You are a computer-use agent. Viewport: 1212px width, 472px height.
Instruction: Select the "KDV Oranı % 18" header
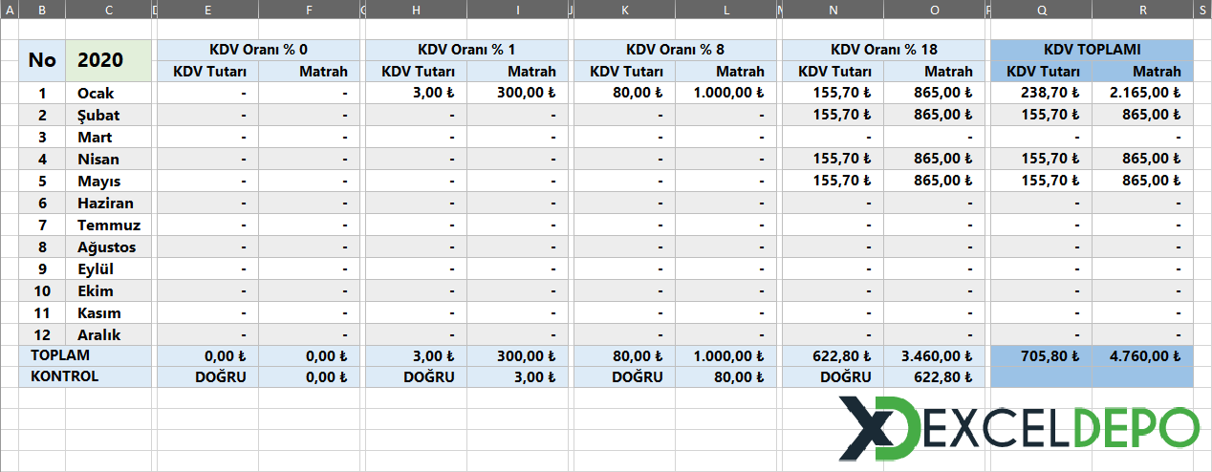[x=883, y=50]
